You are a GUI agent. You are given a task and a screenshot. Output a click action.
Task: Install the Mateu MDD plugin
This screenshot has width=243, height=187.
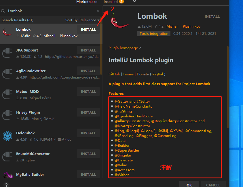[x=88, y=92]
